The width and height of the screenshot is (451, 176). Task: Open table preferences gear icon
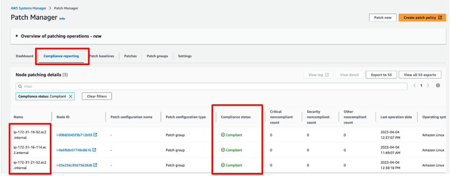coord(438,85)
